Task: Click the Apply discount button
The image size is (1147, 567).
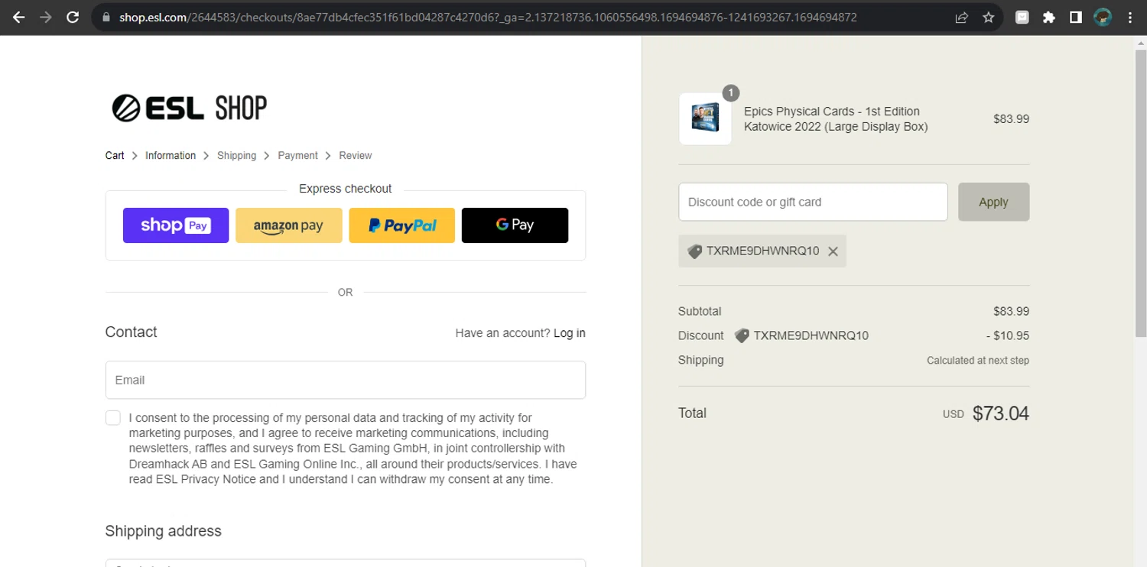Action: [993, 202]
